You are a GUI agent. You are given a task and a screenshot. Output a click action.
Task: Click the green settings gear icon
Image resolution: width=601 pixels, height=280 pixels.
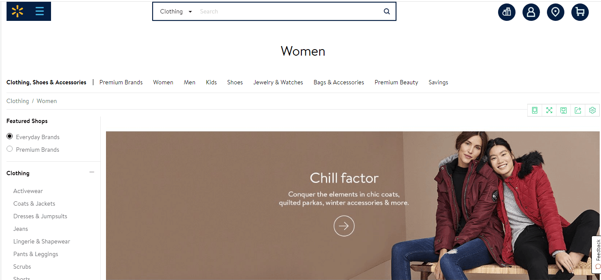point(592,110)
